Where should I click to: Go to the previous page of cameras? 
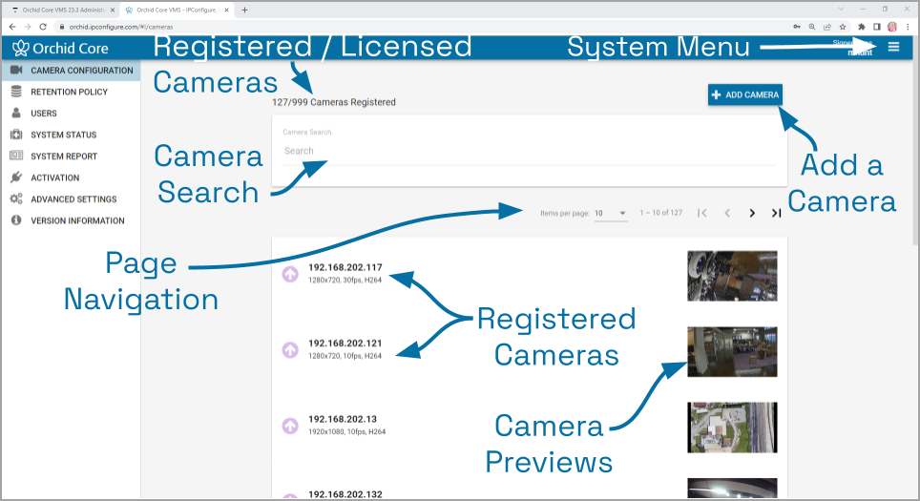(727, 213)
